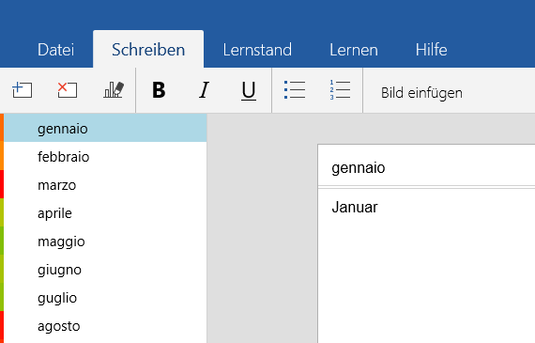535x343 pixels.
Task: Insert a numbered list
Action: pos(340,90)
